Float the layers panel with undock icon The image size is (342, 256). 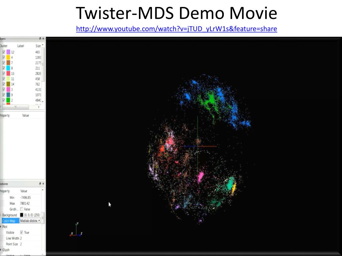[x=40, y=39]
